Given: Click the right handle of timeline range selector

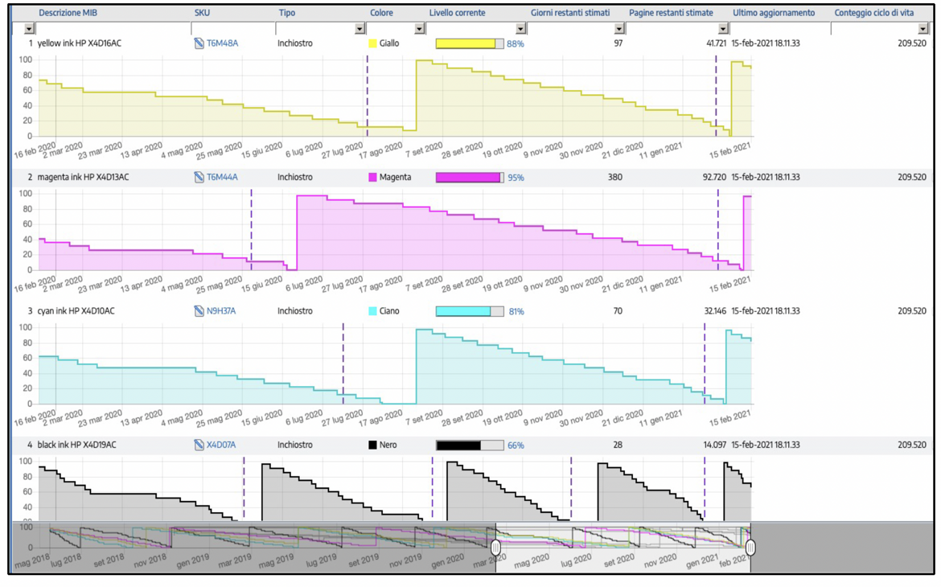Looking at the screenshot, I should tap(750, 548).
